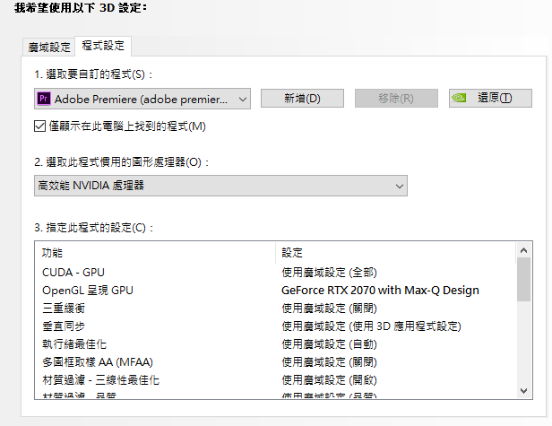The width and height of the screenshot is (552, 426).
Task: Select the CUDA - GPU row
Action: coord(275,273)
